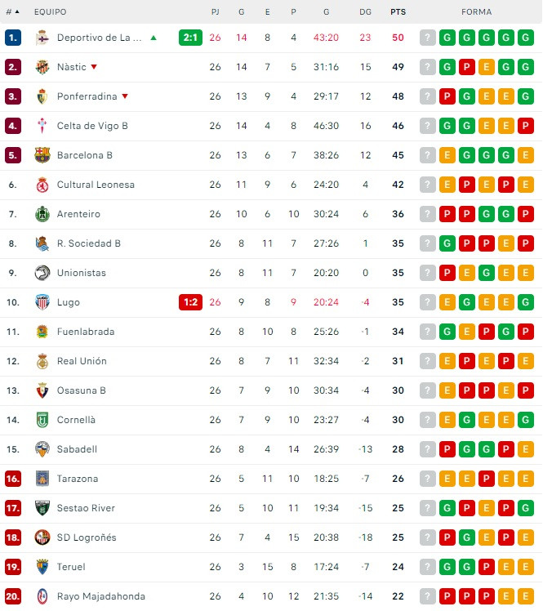Screen dimensions: 543x611
Task: Click Deportivo's green up-arrow position indicator
Action: 154,38
